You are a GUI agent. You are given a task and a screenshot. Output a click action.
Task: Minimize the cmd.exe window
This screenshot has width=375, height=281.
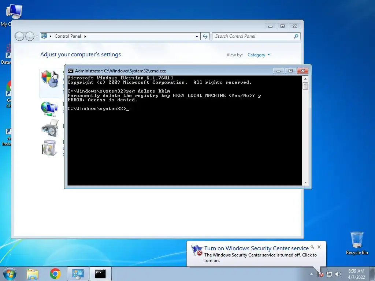tap(278, 71)
